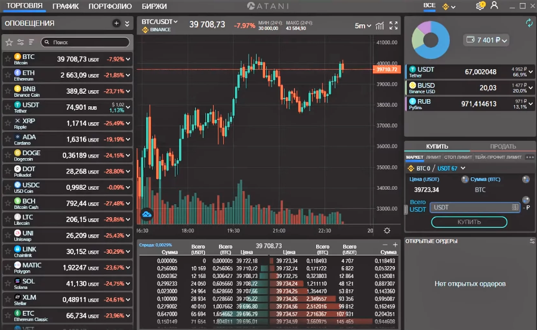Image resolution: width=537 pixels, height=330 pixels.
Task: Favorite BTC with its star toggle
Action: 8,59
